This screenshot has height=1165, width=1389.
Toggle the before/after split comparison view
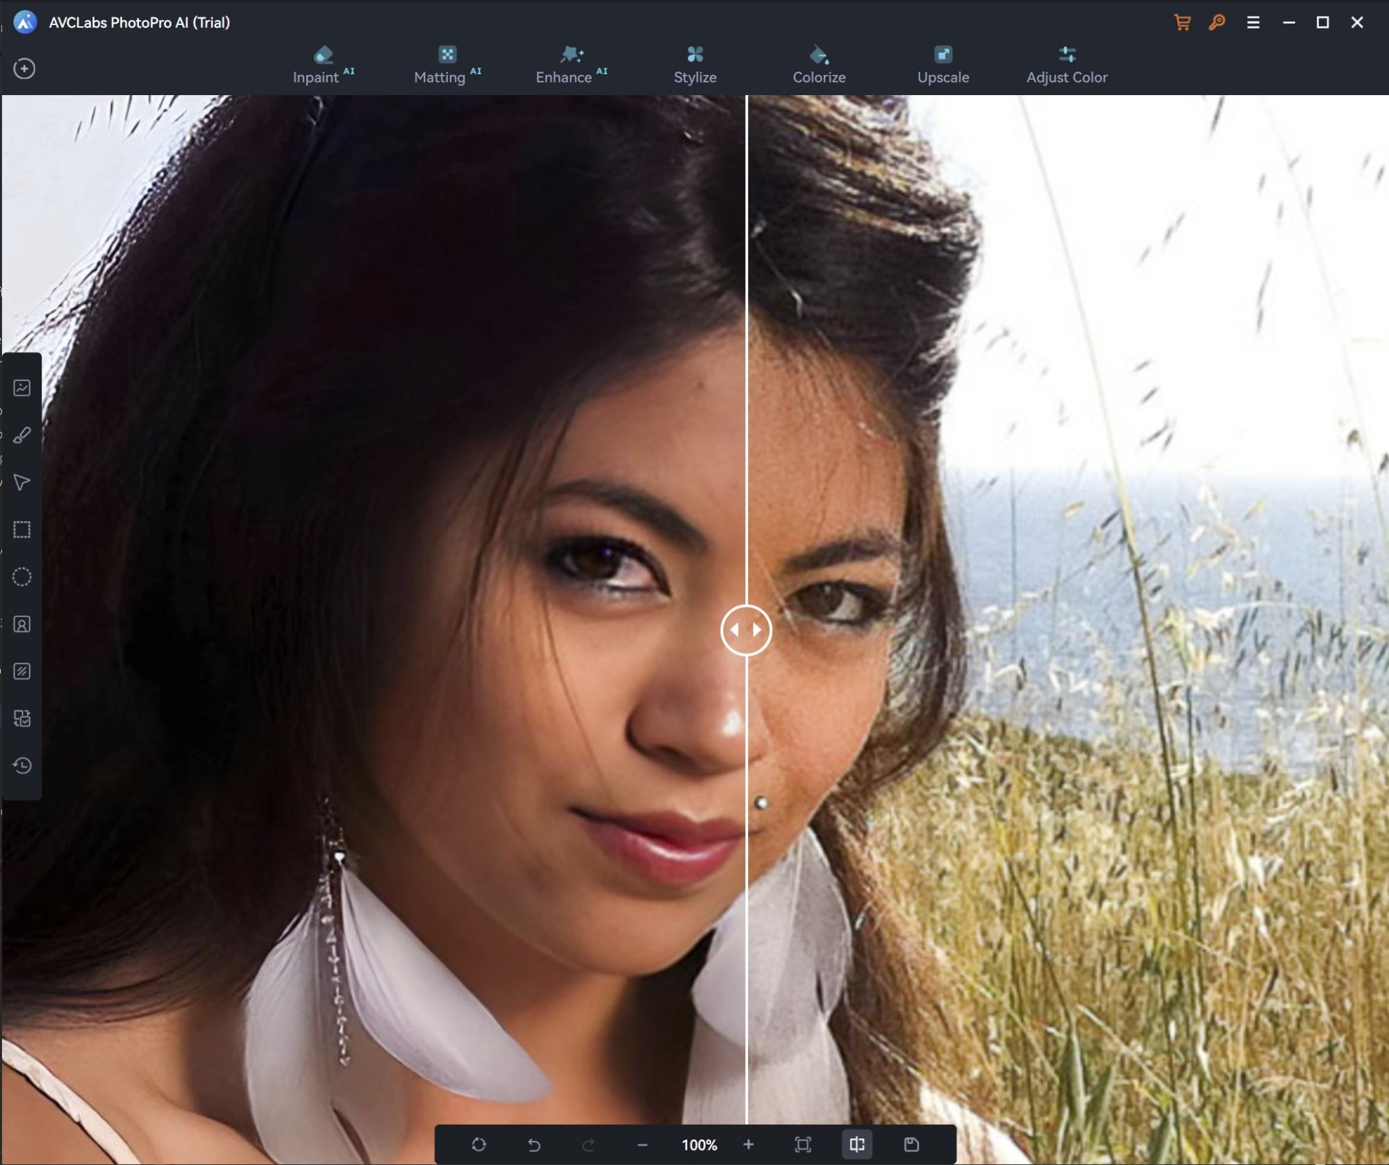tap(858, 1145)
